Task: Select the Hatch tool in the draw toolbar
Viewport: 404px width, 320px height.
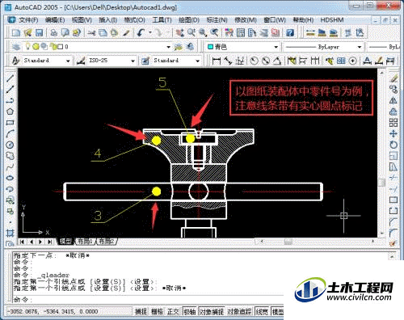Action: (10, 233)
